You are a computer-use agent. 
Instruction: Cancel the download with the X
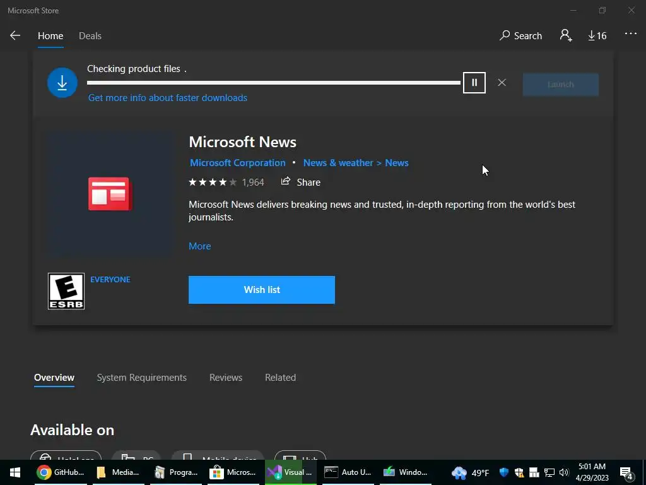[x=502, y=83]
